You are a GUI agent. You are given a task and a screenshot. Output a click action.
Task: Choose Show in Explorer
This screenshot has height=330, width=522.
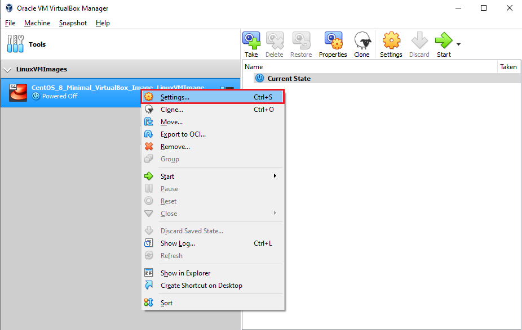213,273
